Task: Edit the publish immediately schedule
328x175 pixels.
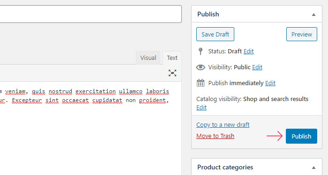Action: tap(270, 83)
